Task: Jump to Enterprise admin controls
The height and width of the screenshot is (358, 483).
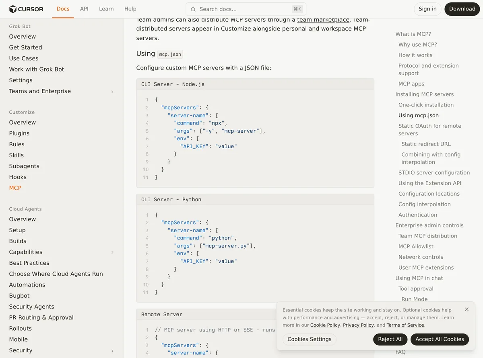Action: 429,225
